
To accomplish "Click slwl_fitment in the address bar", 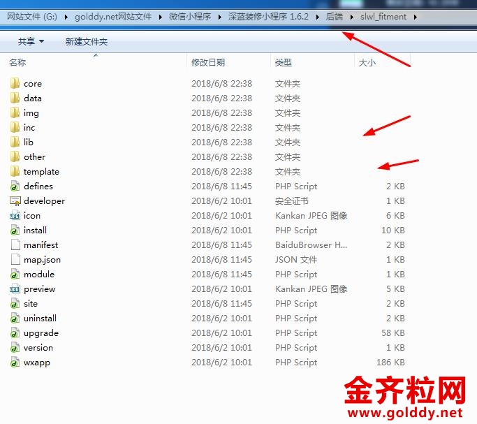I will pos(383,17).
